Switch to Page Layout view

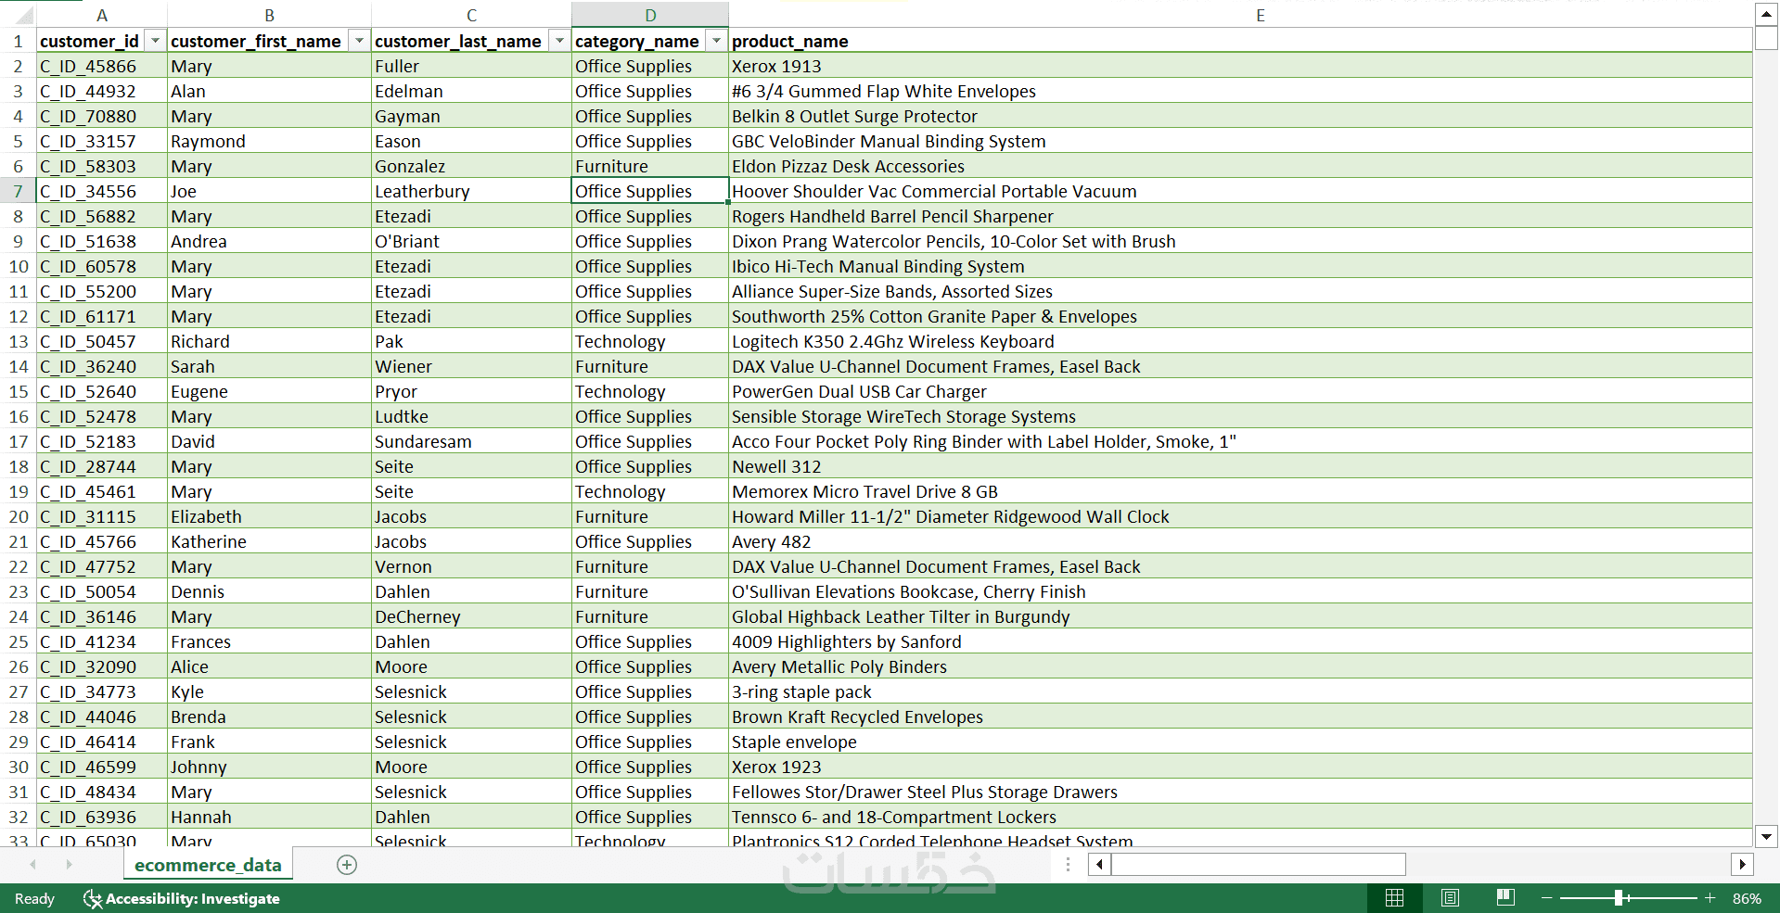point(1451,897)
